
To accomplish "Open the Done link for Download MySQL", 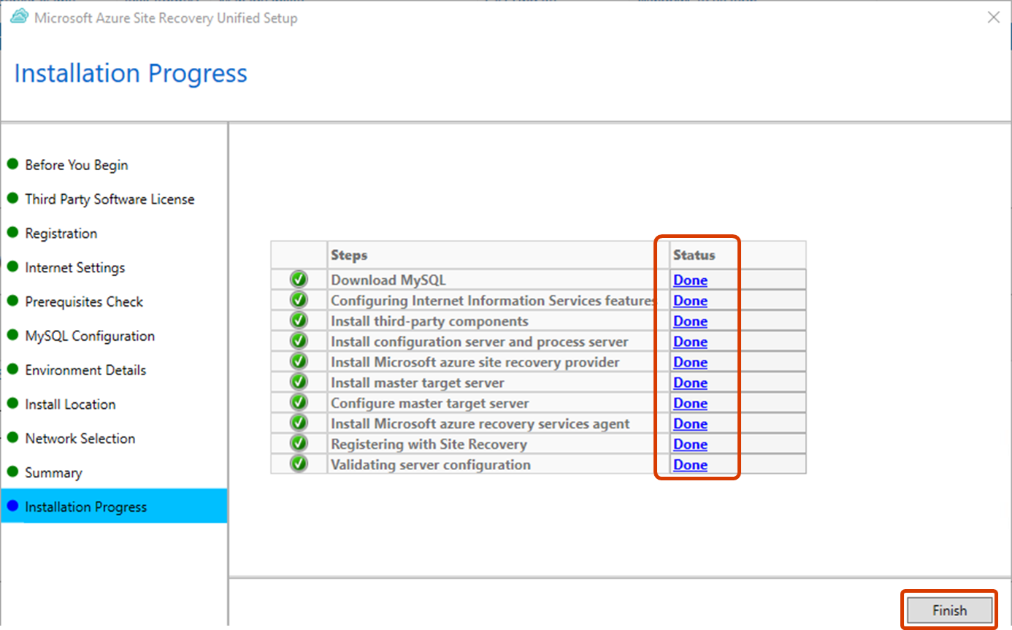I will click(x=690, y=280).
